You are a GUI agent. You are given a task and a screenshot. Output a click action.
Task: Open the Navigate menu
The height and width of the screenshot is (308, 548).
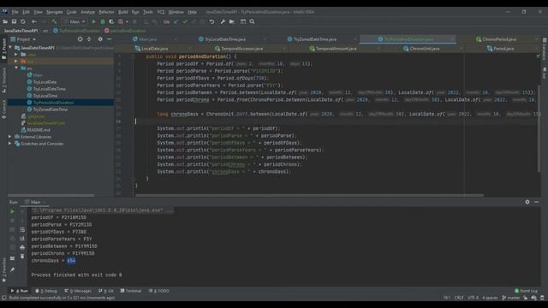[x=55, y=12]
